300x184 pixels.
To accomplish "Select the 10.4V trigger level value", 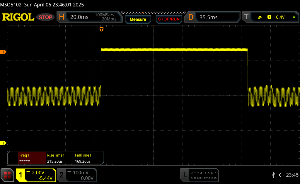I will 279,17.
